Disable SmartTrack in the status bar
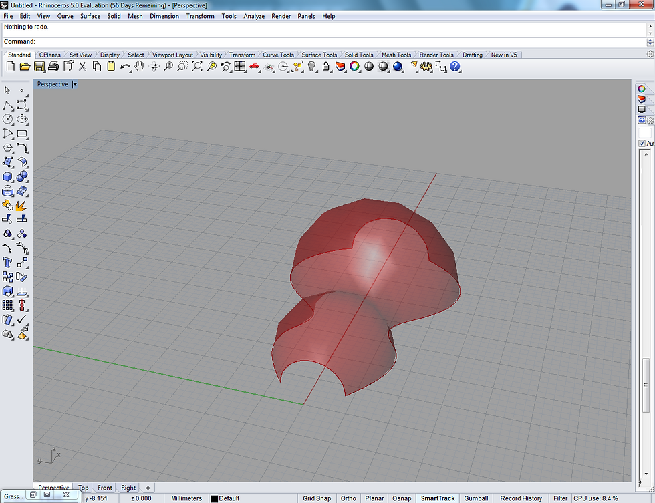The width and height of the screenshot is (655, 503). (438, 498)
